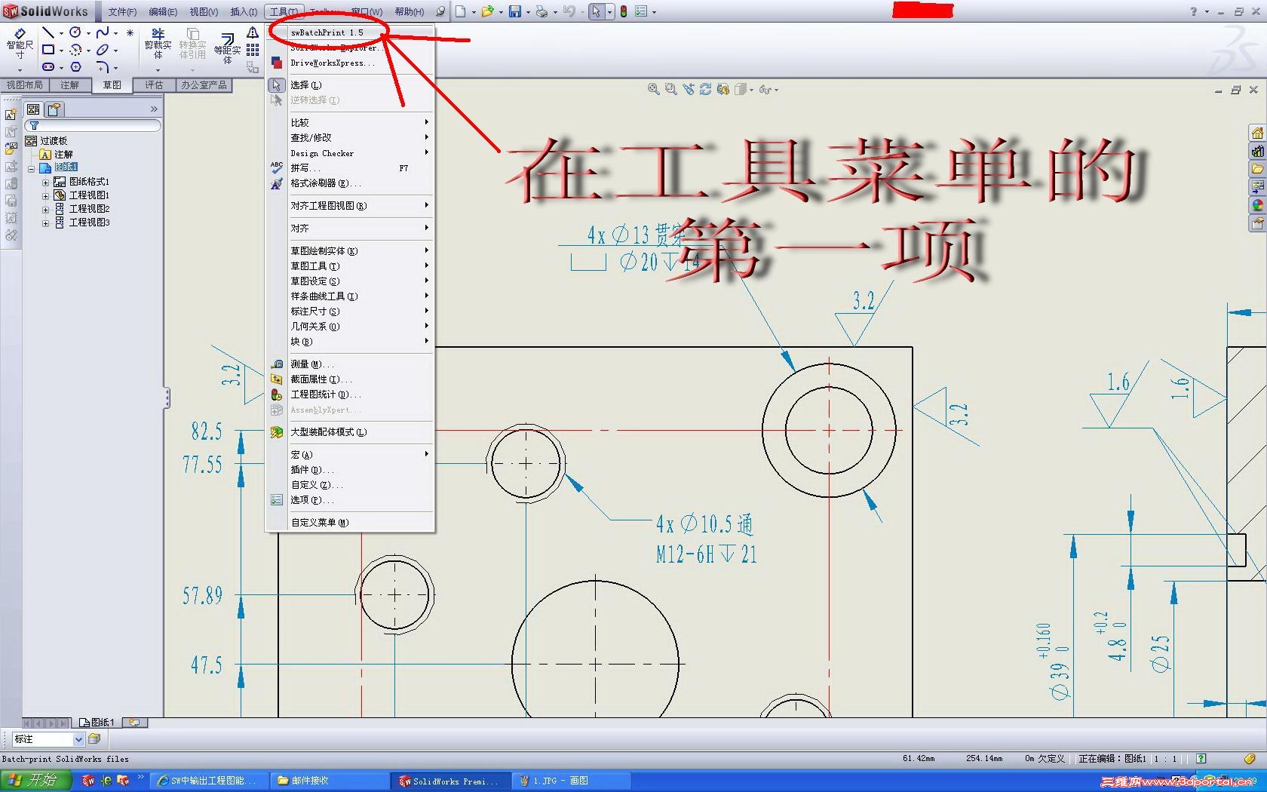Click the Rebuild traffic light icon
This screenshot has width=1267, height=792.
point(624,11)
